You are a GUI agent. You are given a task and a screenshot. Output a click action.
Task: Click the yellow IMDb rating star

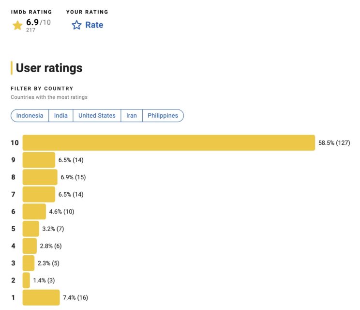point(17,25)
